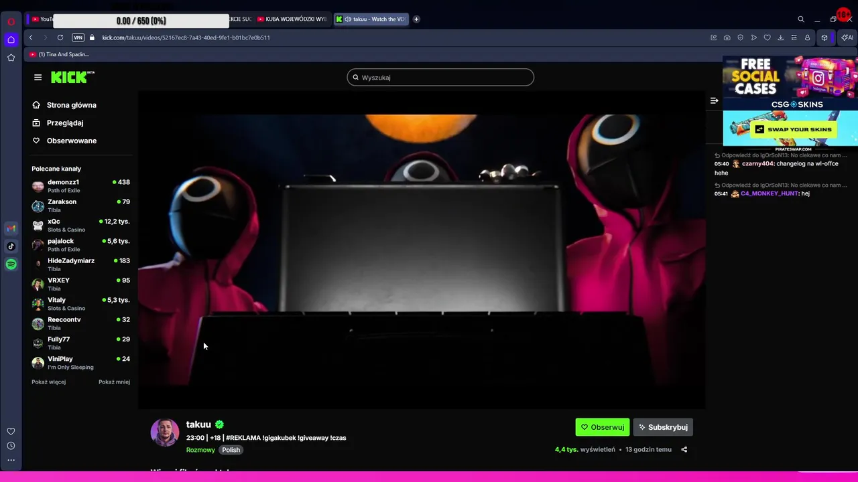Toggle the VPN badge in address bar

pos(78,37)
